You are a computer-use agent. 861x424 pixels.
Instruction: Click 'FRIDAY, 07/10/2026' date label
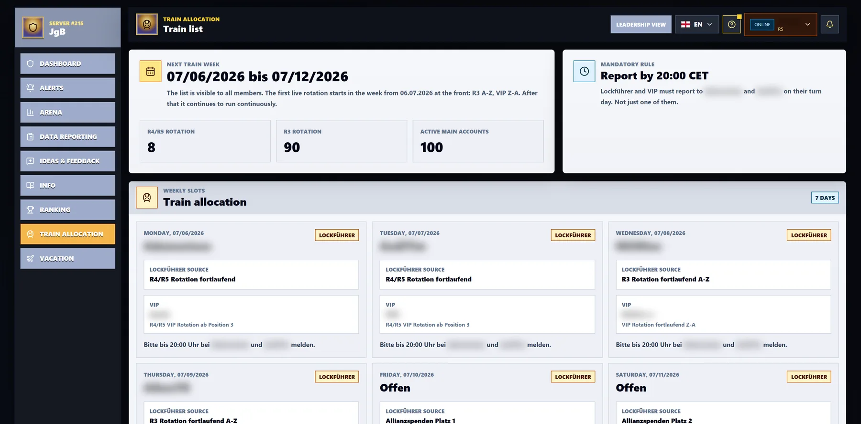407,375
